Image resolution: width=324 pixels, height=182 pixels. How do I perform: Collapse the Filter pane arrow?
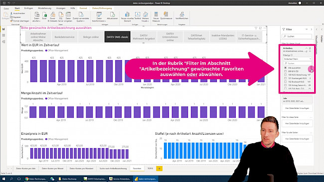pyautogui.click(x=312, y=29)
